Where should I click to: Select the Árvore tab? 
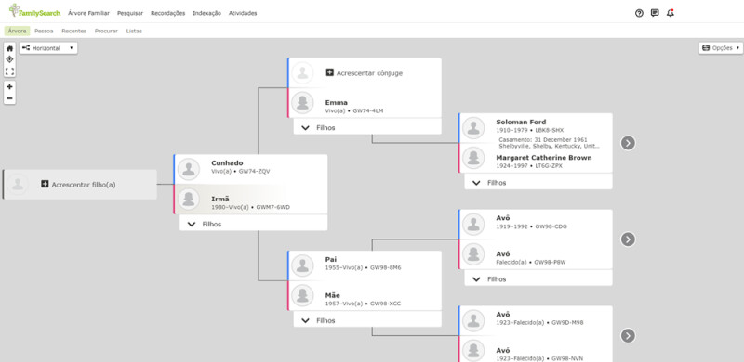pyautogui.click(x=17, y=31)
